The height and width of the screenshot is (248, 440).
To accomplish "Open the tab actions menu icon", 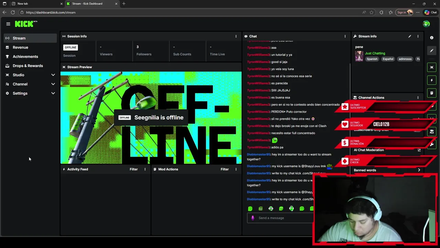I will pyautogui.click(x=4, y=4).
